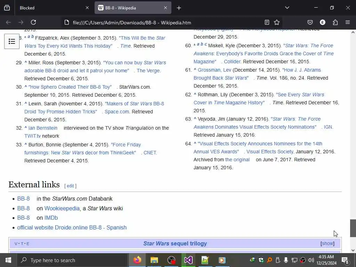Open the volume control in system tray
The height and width of the screenshot is (267, 356).
[x=311, y=260]
